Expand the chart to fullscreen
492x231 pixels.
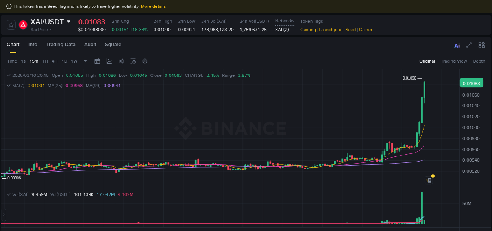point(469,45)
